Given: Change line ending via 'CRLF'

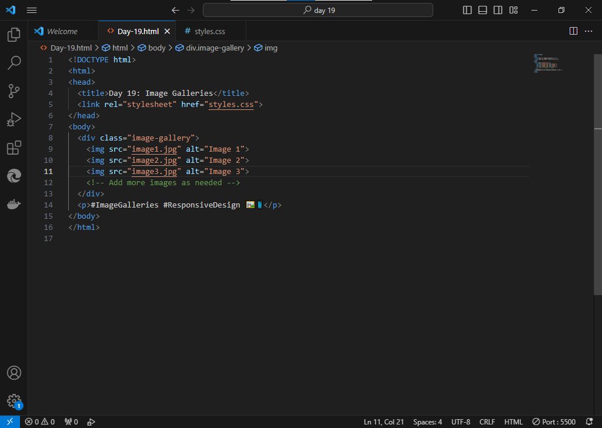Looking at the screenshot, I should click(487, 422).
